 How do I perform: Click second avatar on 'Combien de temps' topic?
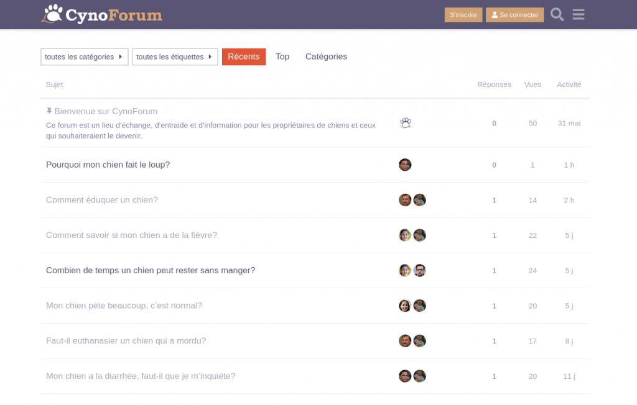tap(420, 270)
